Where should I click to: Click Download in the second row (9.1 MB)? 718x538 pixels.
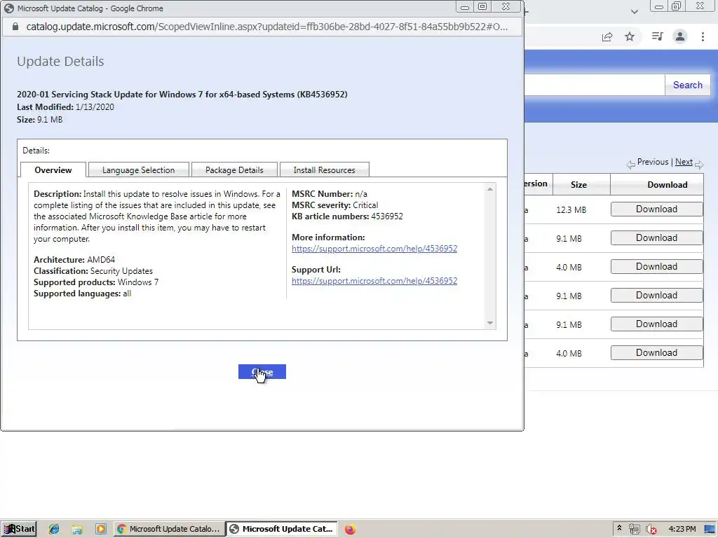656,238
